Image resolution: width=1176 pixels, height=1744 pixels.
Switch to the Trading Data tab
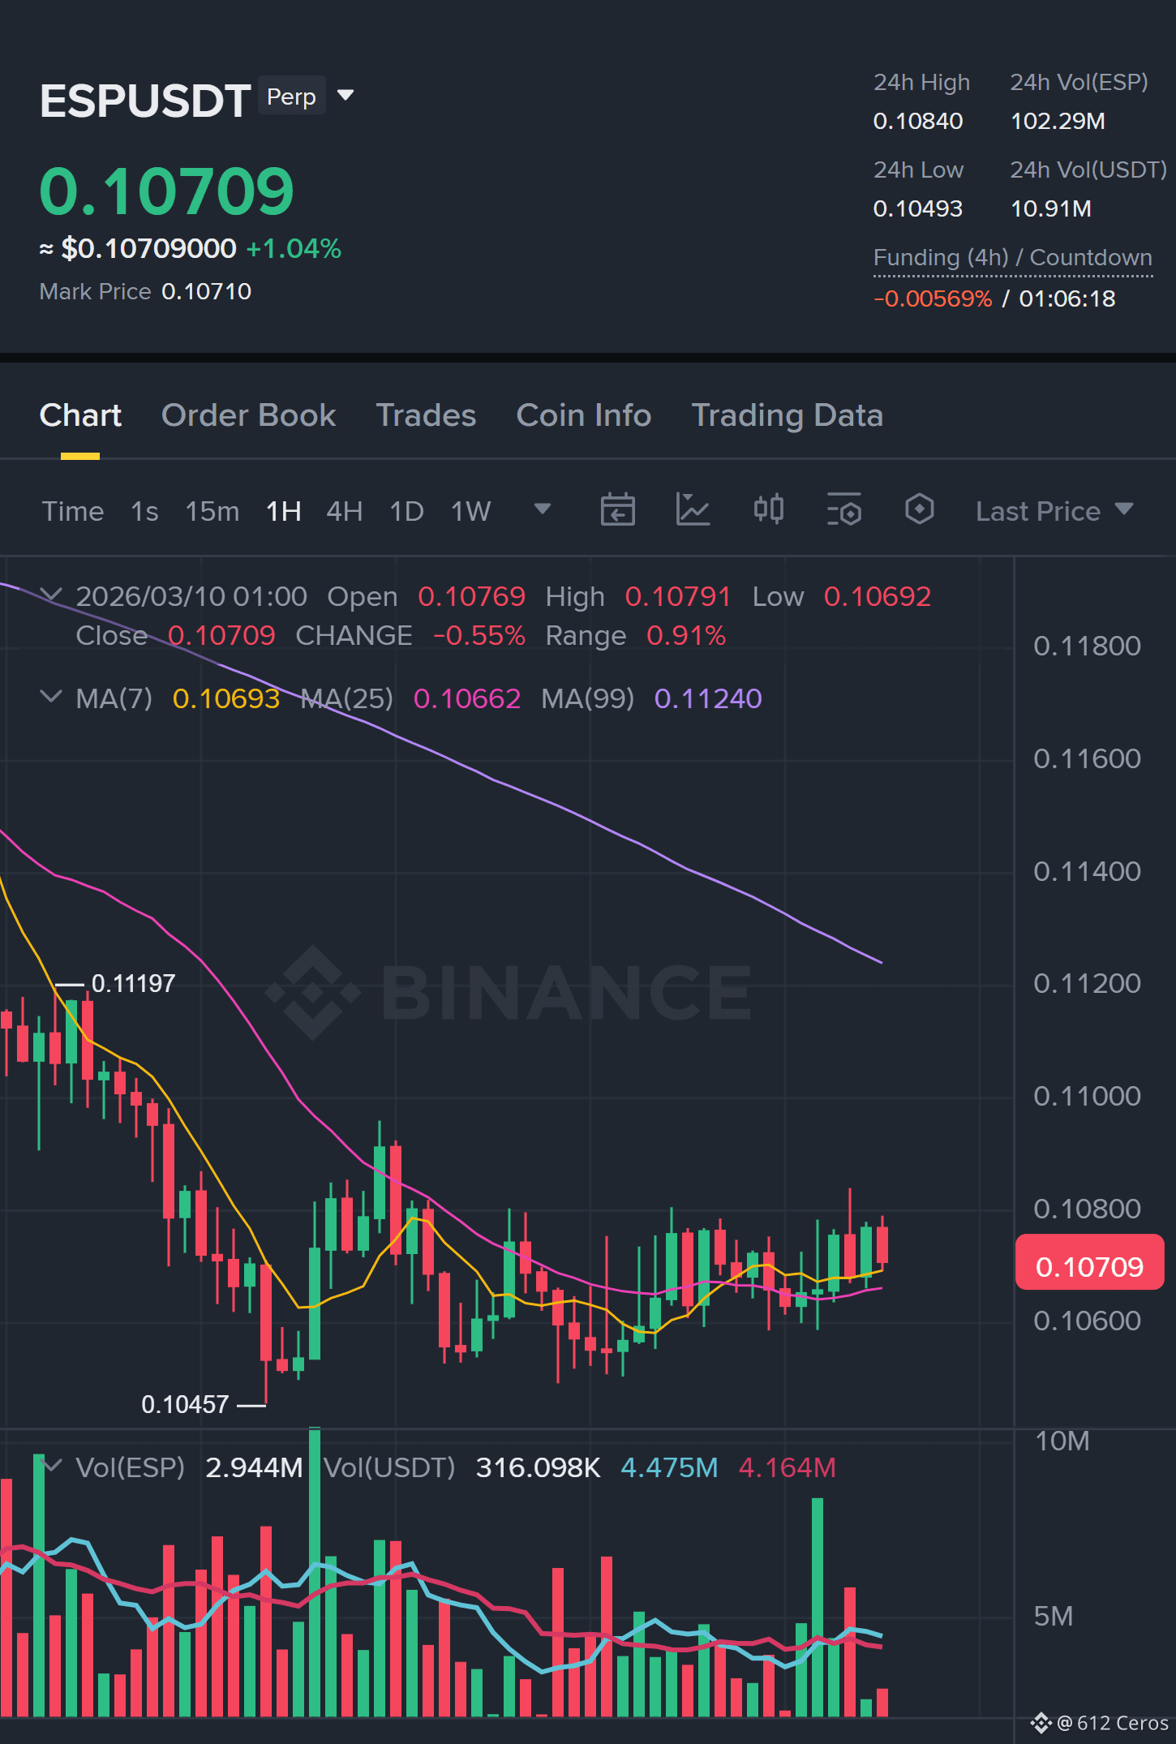click(x=787, y=415)
